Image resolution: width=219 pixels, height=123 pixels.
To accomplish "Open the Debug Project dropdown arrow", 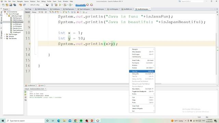I will click(x=67, y=5).
